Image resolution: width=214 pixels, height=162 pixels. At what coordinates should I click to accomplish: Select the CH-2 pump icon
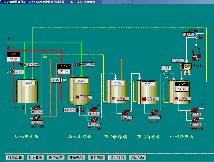pyautogui.click(x=126, y=112)
